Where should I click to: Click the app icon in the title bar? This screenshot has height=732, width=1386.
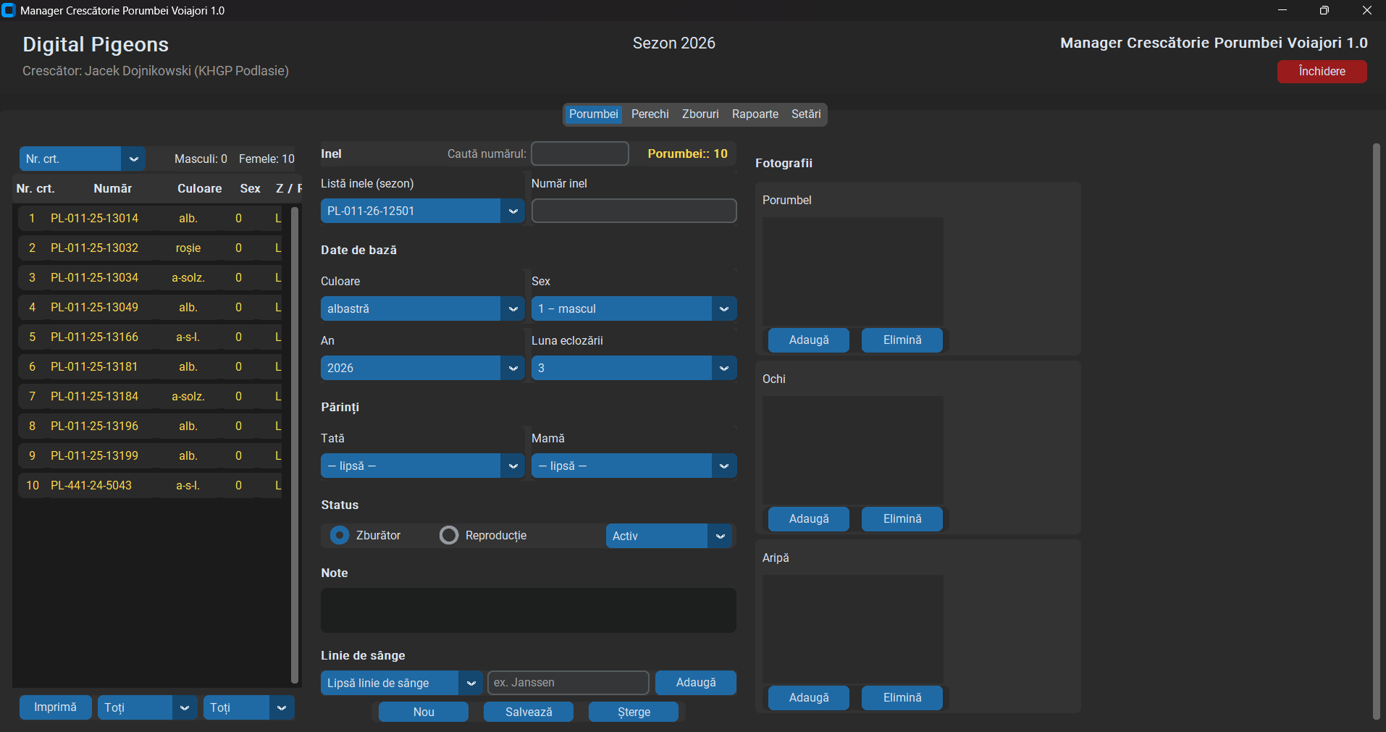pos(9,10)
